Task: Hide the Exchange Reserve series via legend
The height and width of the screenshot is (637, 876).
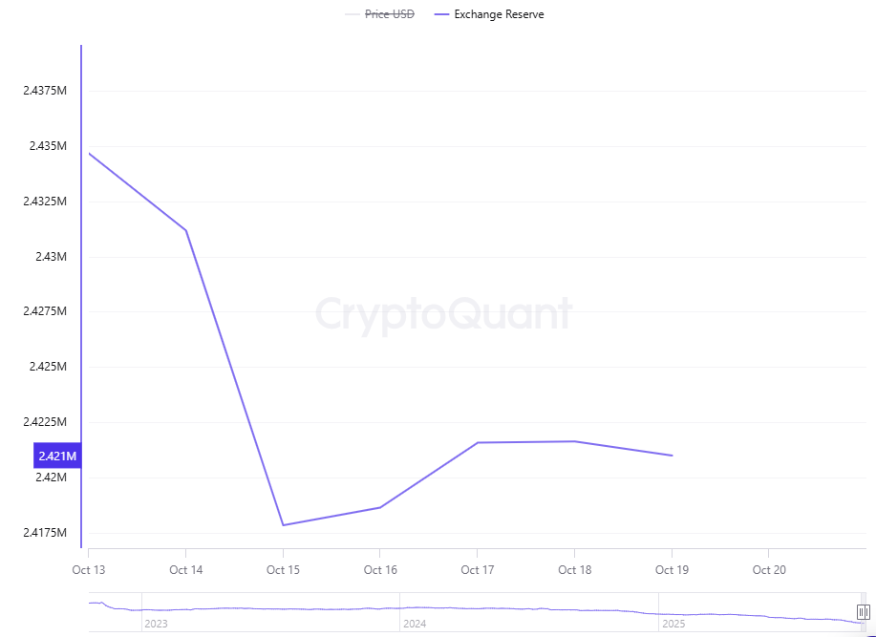Action: [499, 14]
